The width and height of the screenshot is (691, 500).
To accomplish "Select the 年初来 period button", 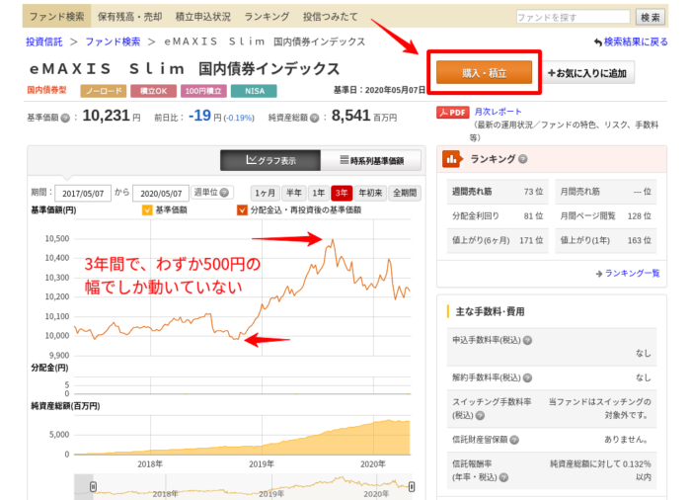I will tap(370, 193).
